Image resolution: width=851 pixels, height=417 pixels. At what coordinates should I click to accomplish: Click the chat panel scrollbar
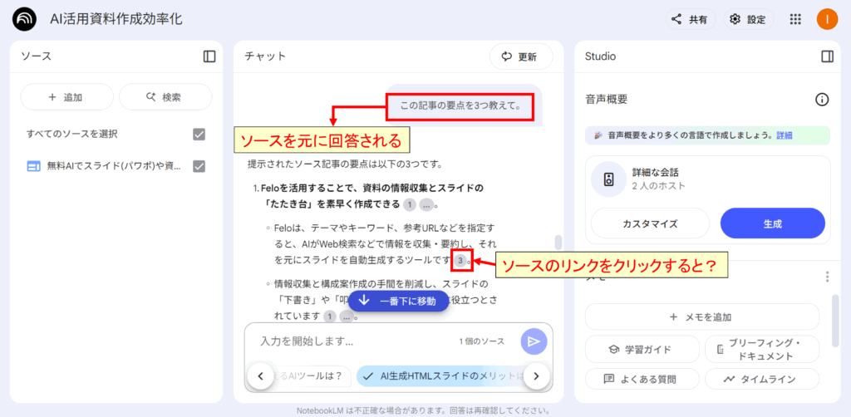click(558, 242)
